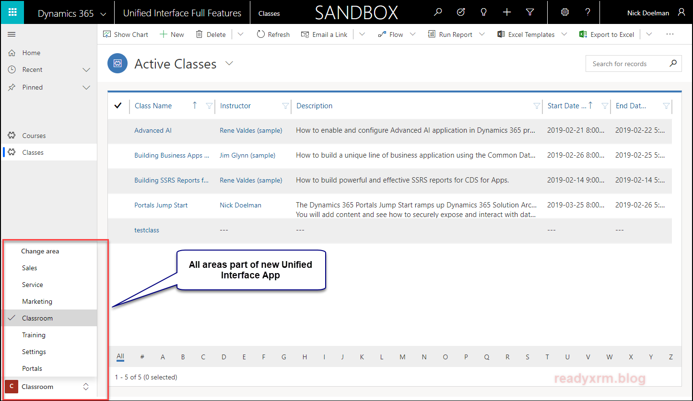
Task: Expand the Active Classes view selector
Action: [x=229, y=63]
